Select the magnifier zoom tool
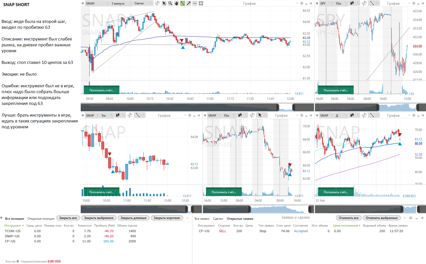 (170, 3)
